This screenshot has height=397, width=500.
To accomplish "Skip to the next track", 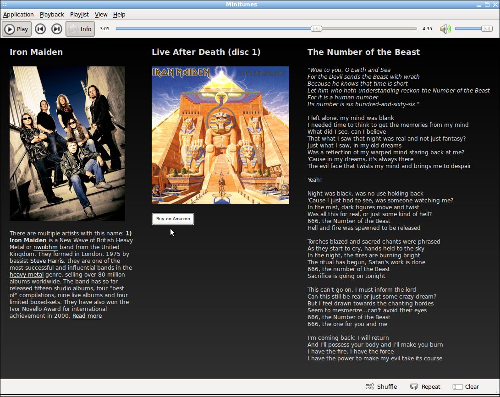I will click(57, 29).
